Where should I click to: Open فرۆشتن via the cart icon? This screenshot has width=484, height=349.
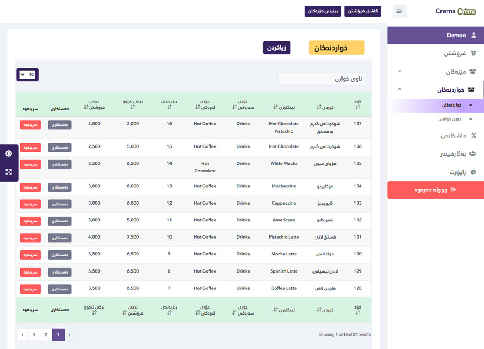pyautogui.click(x=473, y=53)
